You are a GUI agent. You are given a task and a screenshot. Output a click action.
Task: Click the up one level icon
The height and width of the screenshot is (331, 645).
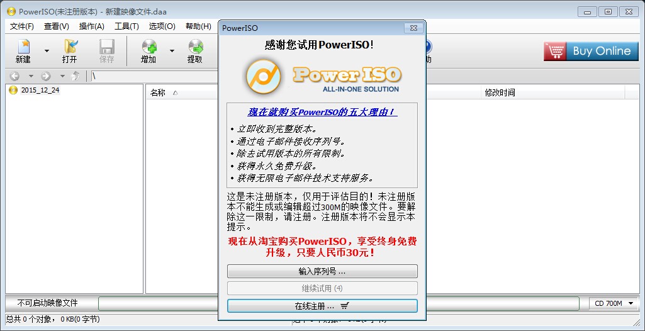(x=76, y=76)
